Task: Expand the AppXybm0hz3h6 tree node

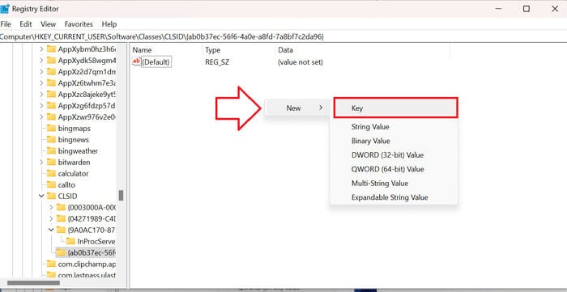Action: (40, 49)
